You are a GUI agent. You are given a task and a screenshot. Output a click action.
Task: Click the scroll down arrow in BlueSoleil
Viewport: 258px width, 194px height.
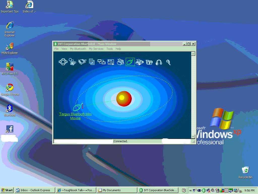pos(193,136)
